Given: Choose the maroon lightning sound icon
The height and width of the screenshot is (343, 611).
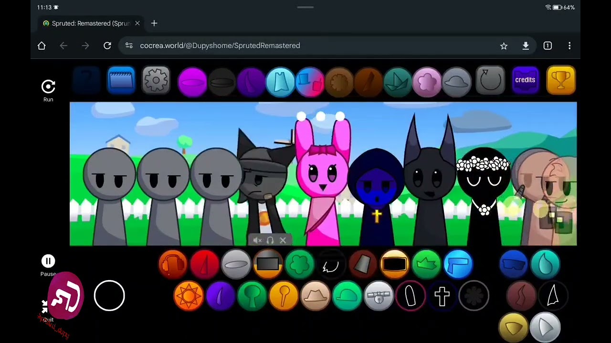Looking at the screenshot, I should pyautogui.click(x=521, y=296).
